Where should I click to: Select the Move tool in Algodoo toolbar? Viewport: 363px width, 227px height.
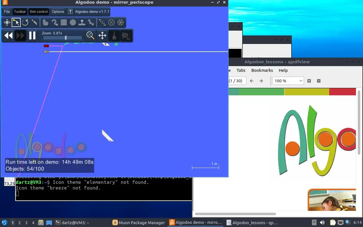(x=7, y=22)
